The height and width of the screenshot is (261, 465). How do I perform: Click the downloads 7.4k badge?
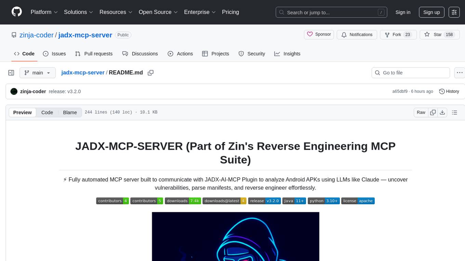183,201
